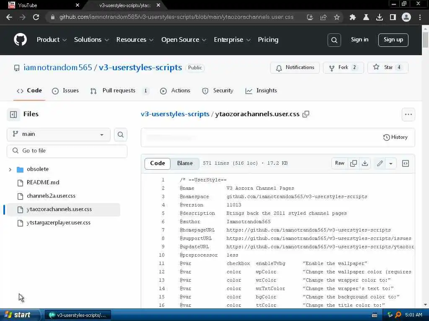Click the site lock icon in address bar
The image size is (429, 321).
pos(52,17)
